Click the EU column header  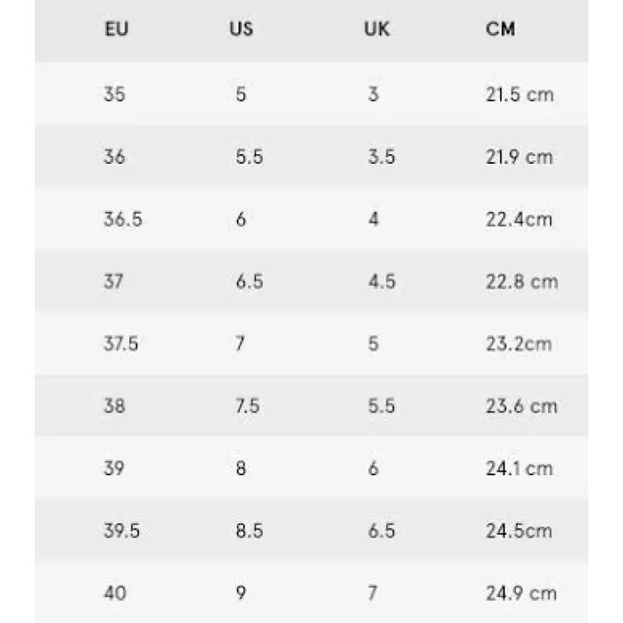coord(117,29)
